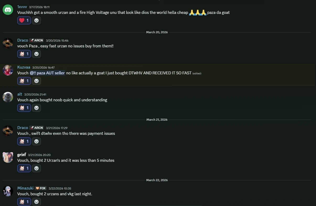This screenshot has height=206, width=316.
Task: Toggle the emoji reaction on Draco's urzan vouch
Action: click(x=24, y=54)
